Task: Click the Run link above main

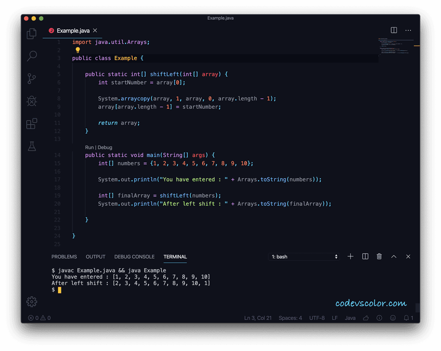Action: tap(90, 147)
